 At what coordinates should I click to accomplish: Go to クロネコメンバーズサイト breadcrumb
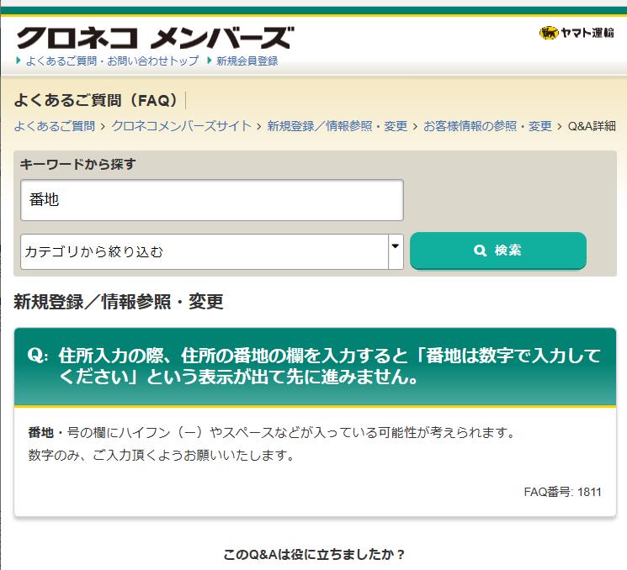tap(181, 126)
